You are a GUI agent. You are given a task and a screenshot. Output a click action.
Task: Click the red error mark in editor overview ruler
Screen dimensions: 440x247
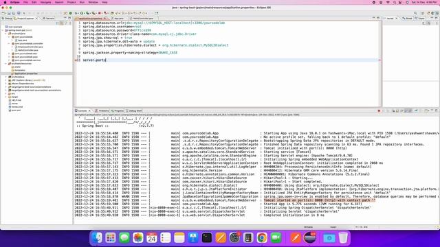pyautogui.click(x=379, y=60)
